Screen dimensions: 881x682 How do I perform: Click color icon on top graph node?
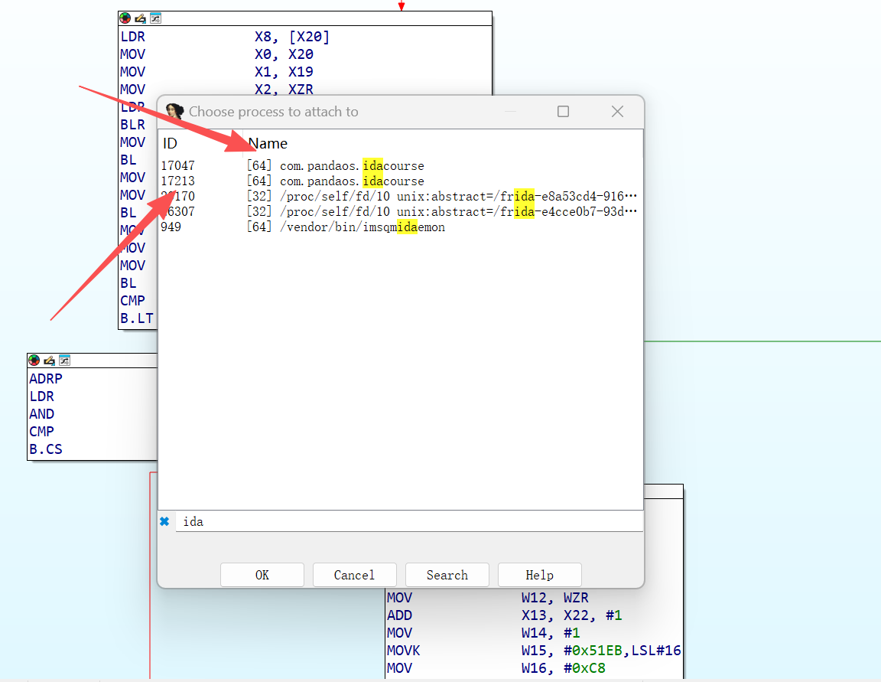125,18
